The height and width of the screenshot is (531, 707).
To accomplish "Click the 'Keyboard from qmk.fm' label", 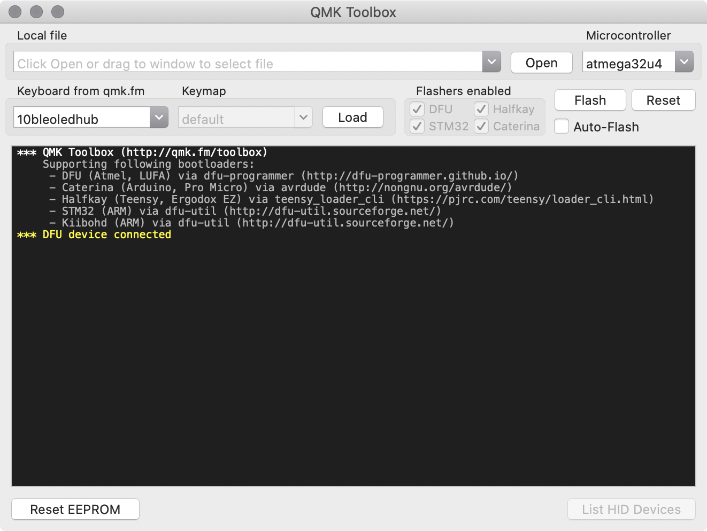I will 81,91.
